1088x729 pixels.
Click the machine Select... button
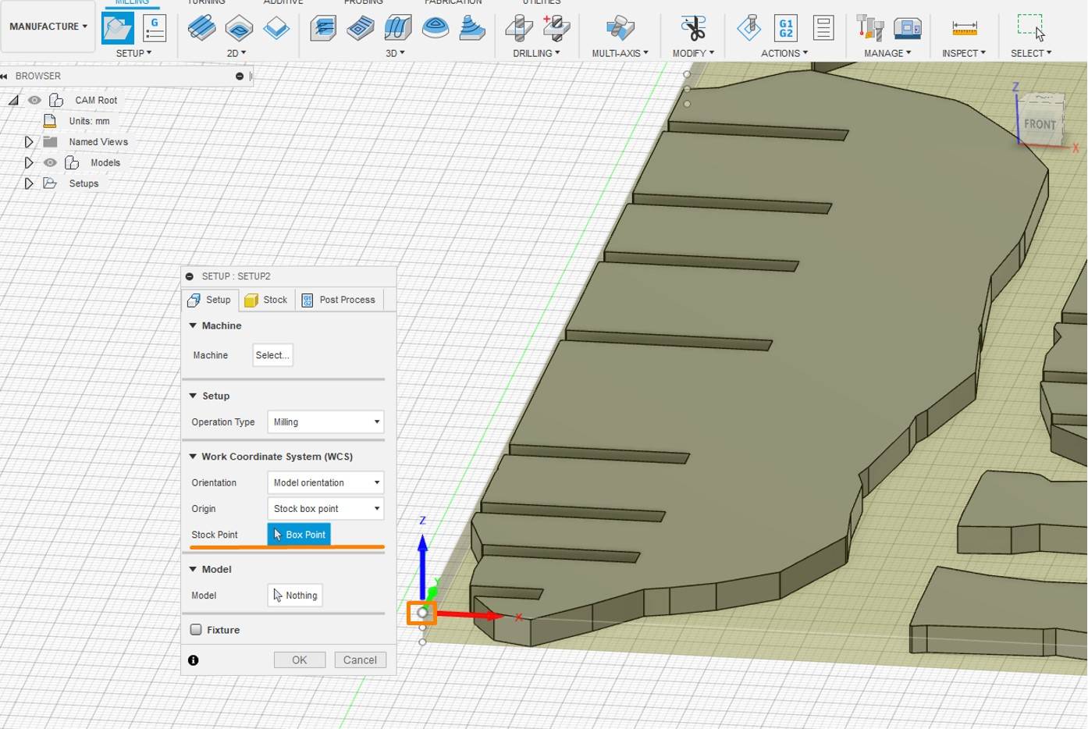tap(272, 355)
